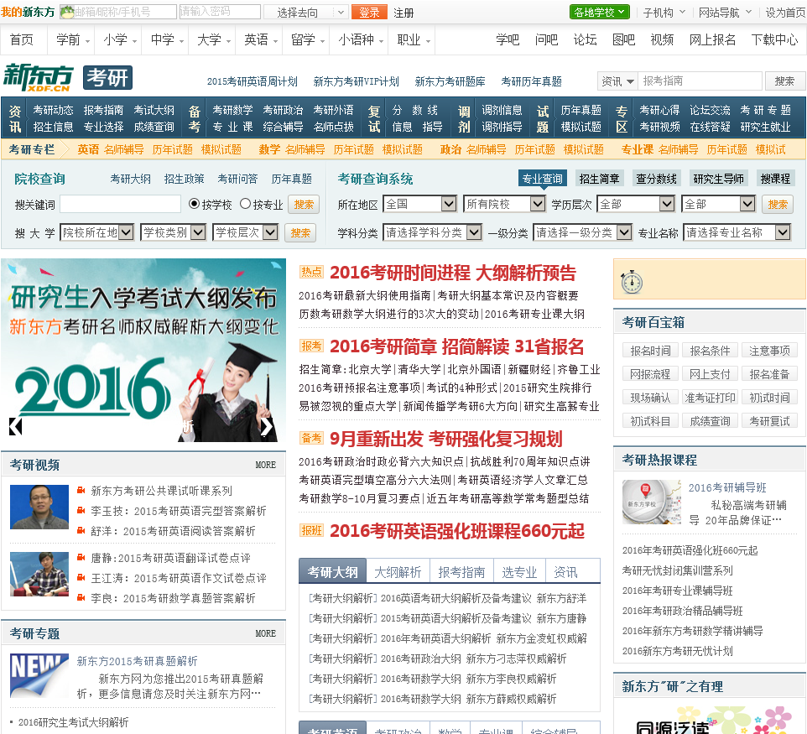807x734 pixels.
Task: Open 2015考研英语周计划 link
Action: click(253, 81)
